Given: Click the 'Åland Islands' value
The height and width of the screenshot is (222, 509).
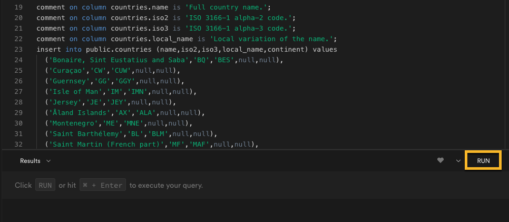Looking at the screenshot, I should click(x=80, y=113).
